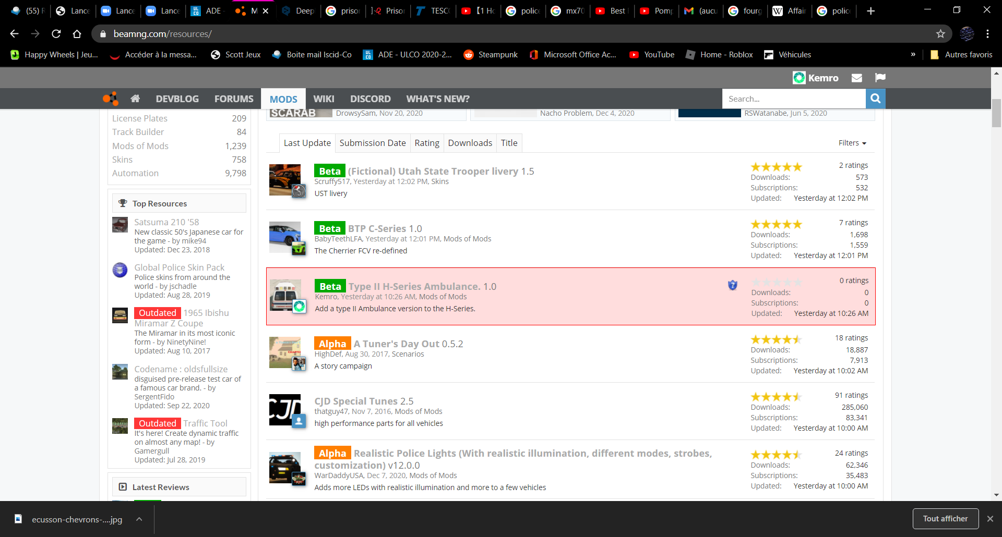
Task: Open the Automation category
Action: click(135, 173)
